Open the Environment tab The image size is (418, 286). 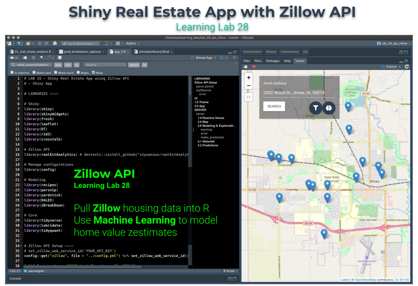tap(252, 52)
